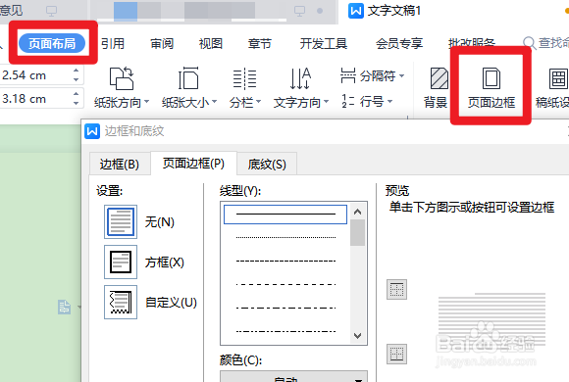Click the 纸张大小 paper size icon
Image resolution: width=569 pixels, height=382 pixels.
click(x=188, y=78)
